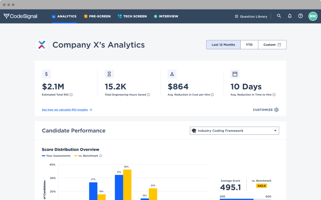Open See how we calculate ROI insights link
321x200 pixels.
(x=67, y=110)
